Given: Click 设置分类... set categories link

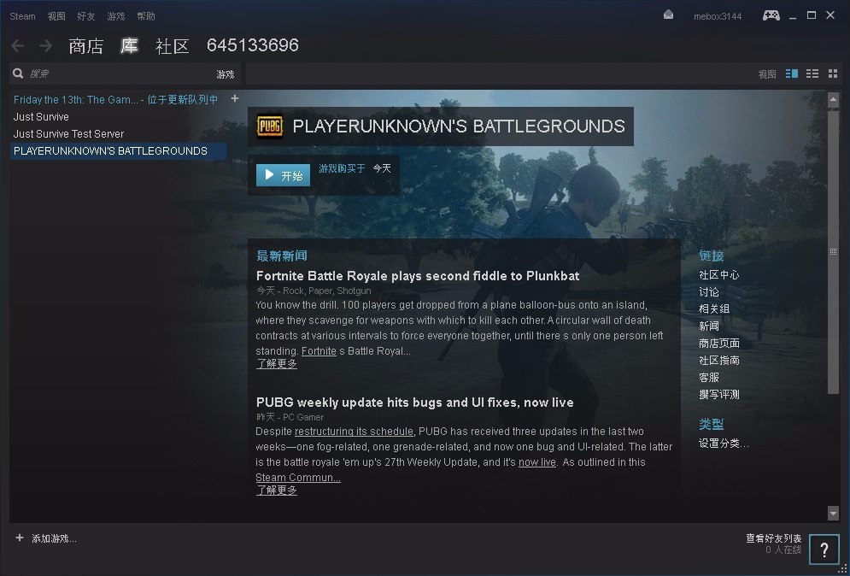Looking at the screenshot, I should (x=724, y=444).
